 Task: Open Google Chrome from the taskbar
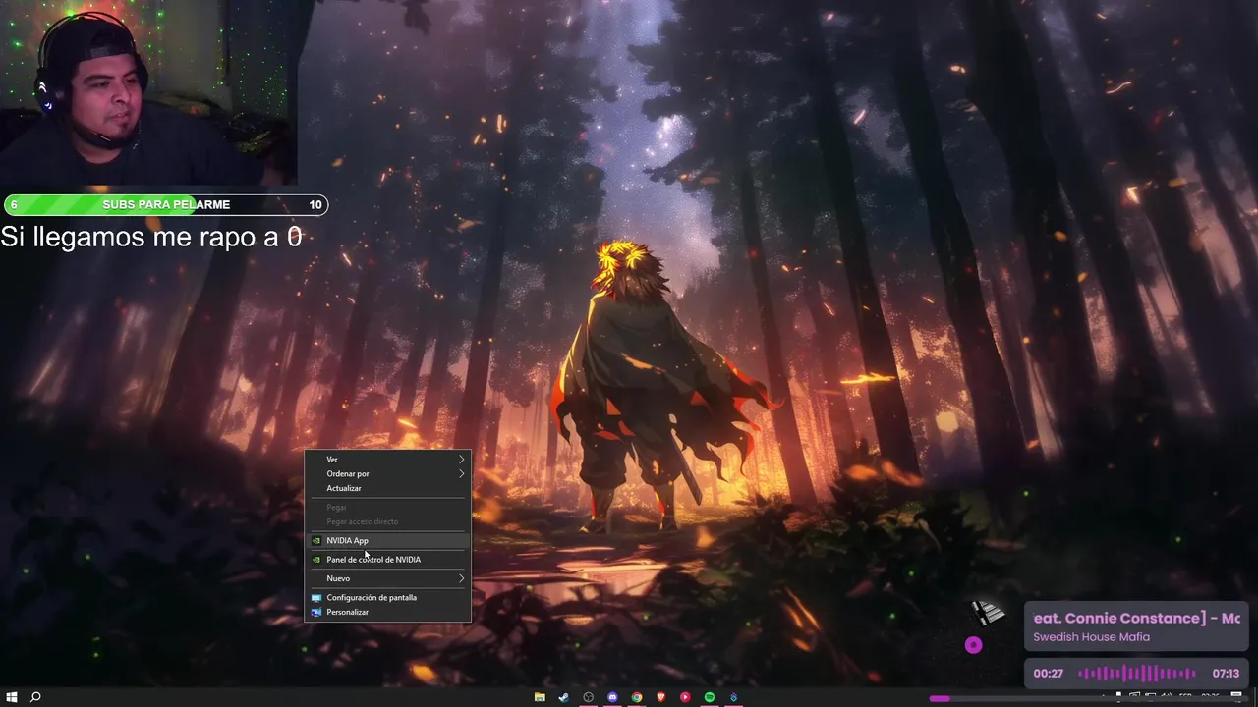[x=637, y=697]
